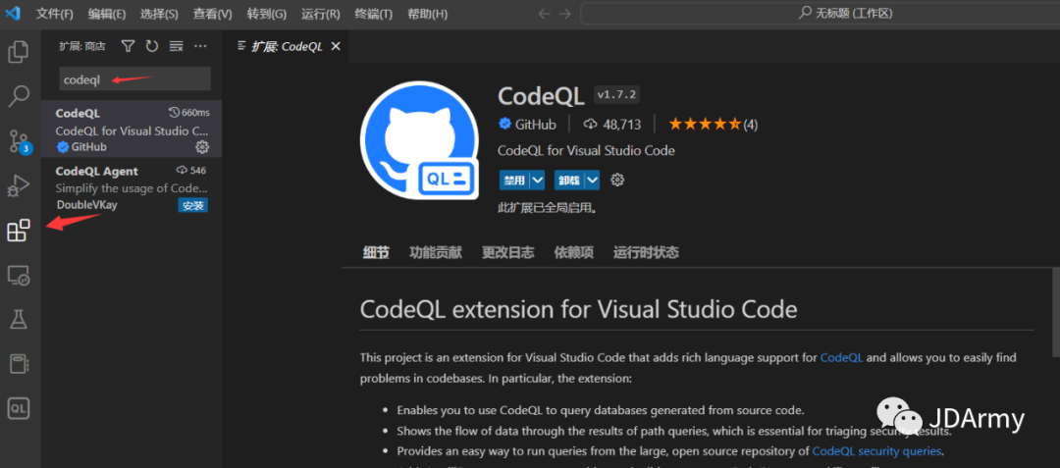The width and height of the screenshot is (1060, 468).
Task: Open manage gear for CodeQL list item
Action: [201, 146]
